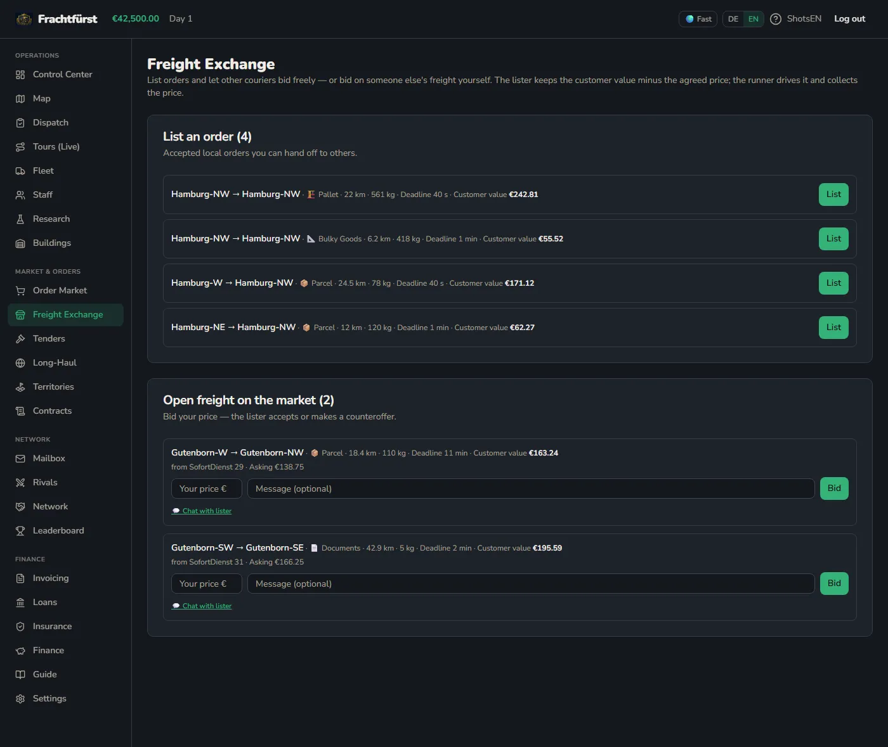Click the Day 1 indicator
The height and width of the screenshot is (747, 888).
[181, 19]
